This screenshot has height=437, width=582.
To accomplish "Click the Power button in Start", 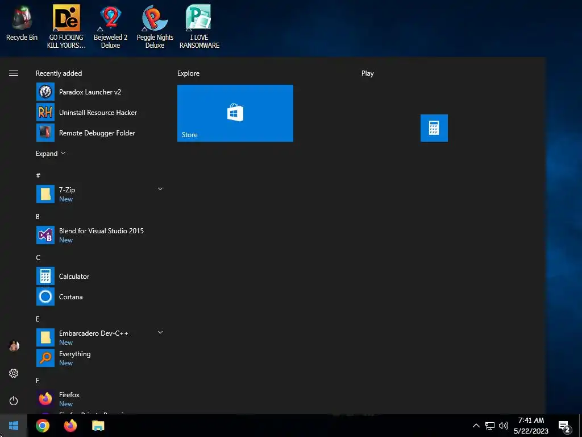I will tap(14, 401).
